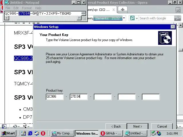Click the fifth empty product key field
This screenshot has width=183, height=137.
coord(151,97)
